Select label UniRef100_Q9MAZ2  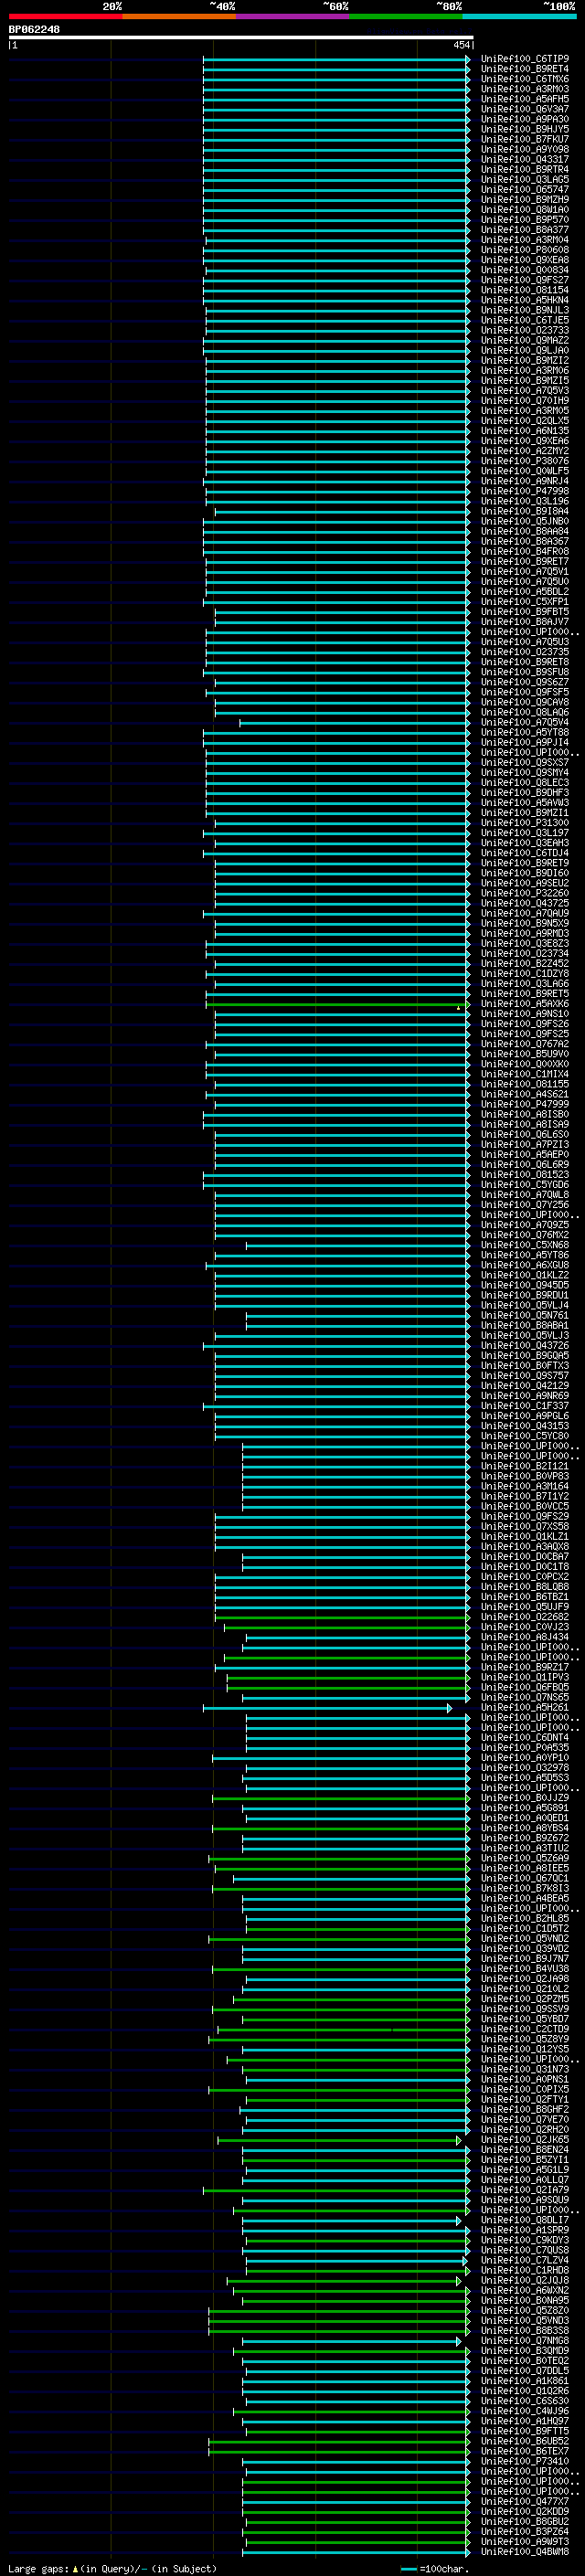[525, 340]
